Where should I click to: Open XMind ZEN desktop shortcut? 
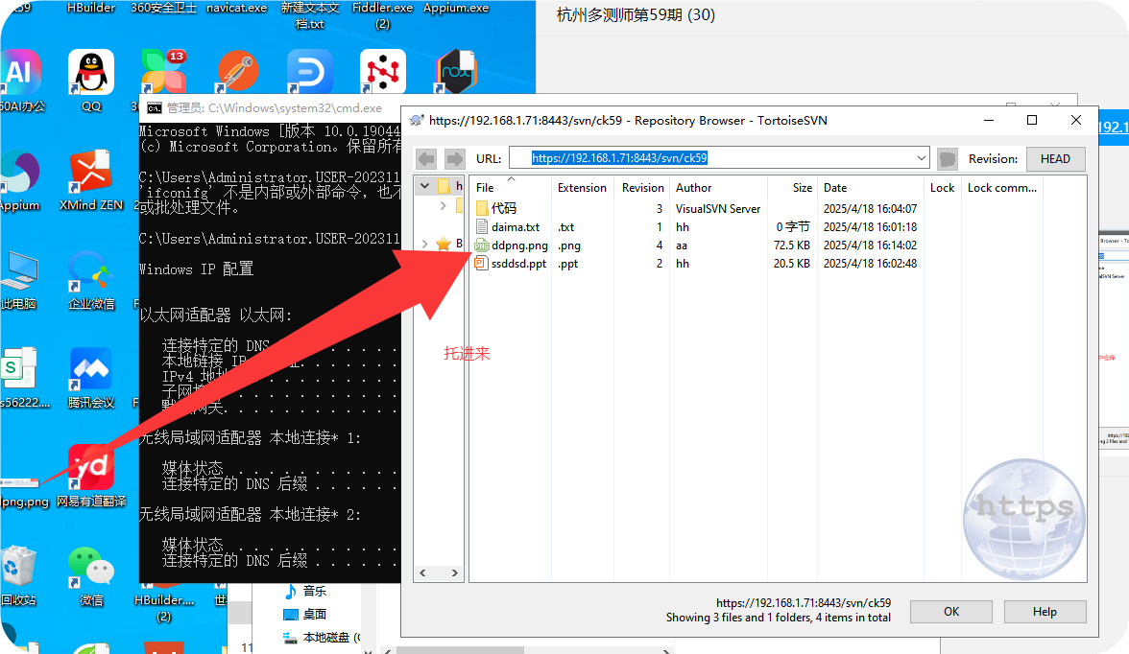point(91,180)
